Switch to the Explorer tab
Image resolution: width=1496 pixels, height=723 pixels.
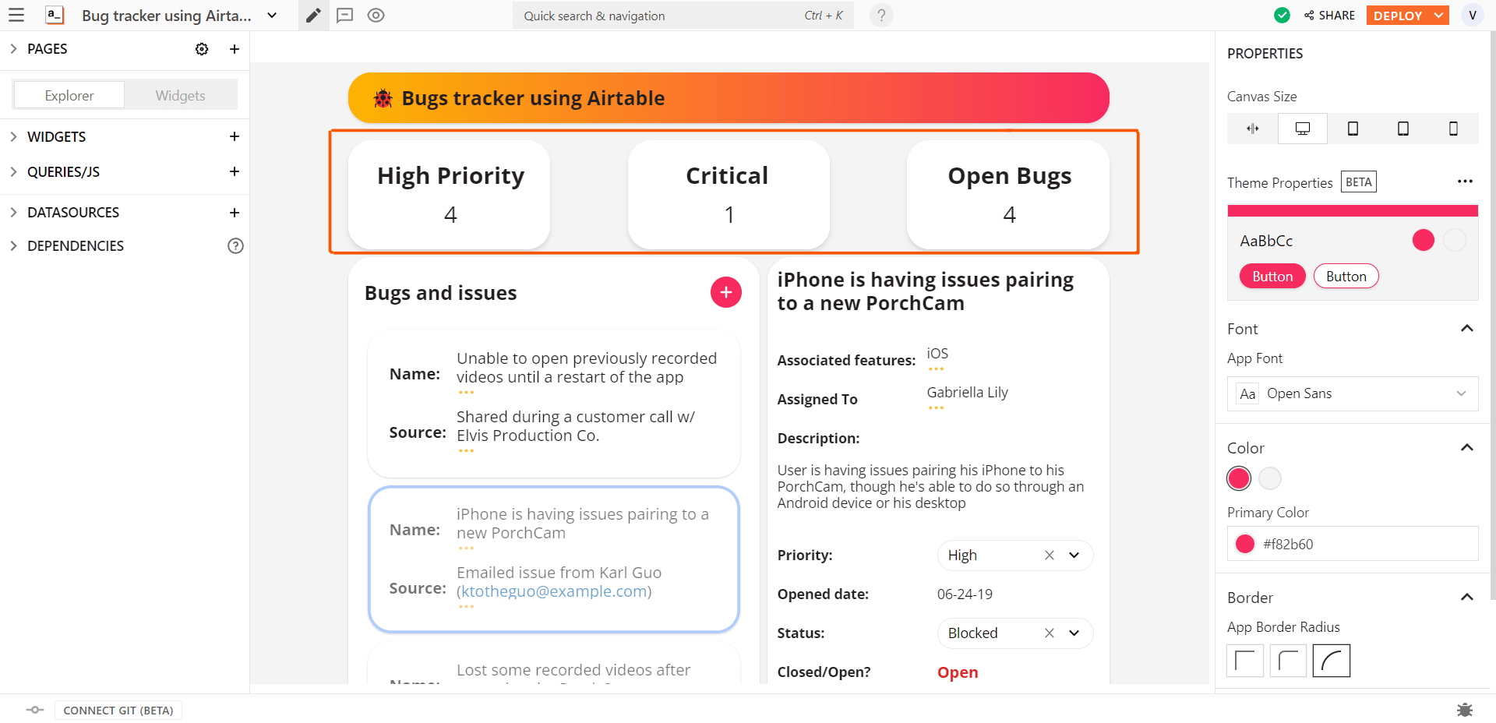point(69,96)
